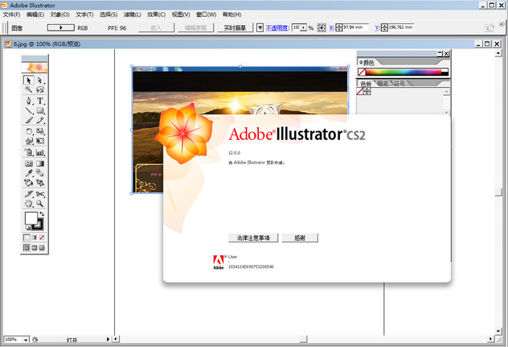The width and height of the screenshot is (508, 347).
Task: Set Gradient mode button in toolbox
Action: coord(34,238)
